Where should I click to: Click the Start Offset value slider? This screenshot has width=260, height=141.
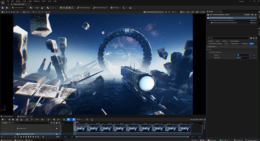point(243,58)
